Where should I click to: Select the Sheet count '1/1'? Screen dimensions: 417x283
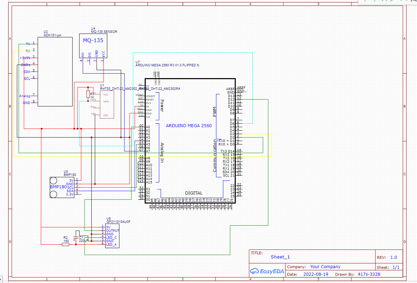[396, 267]
